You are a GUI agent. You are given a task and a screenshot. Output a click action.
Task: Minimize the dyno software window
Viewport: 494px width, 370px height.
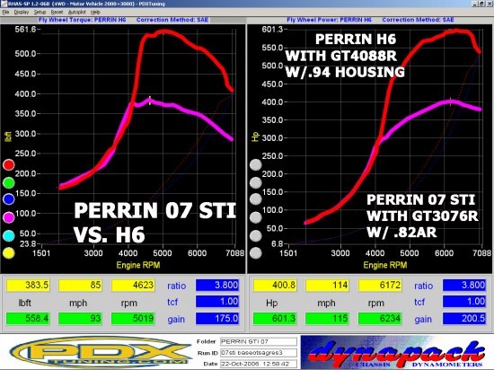[x=475, y=4]
